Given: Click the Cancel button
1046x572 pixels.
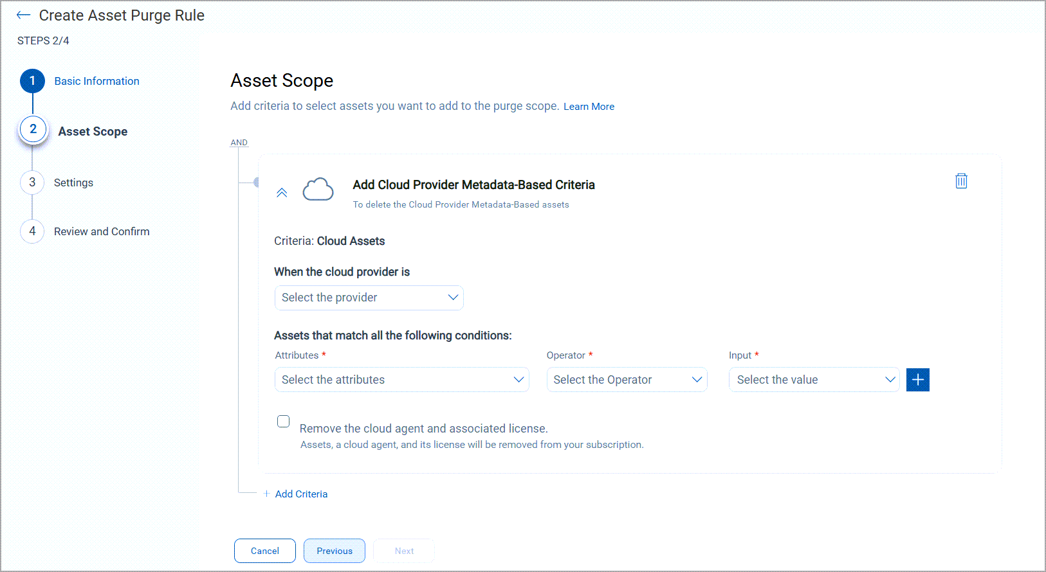Looking at the screenshot, I should [x=265, y=551].
